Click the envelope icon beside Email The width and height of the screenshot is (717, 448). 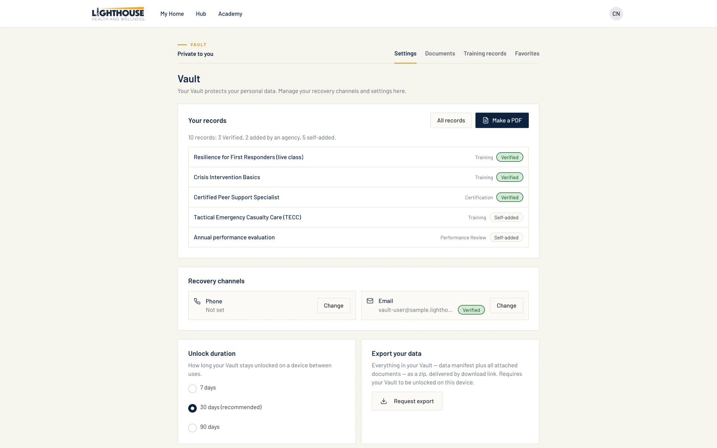pos(370,301)
